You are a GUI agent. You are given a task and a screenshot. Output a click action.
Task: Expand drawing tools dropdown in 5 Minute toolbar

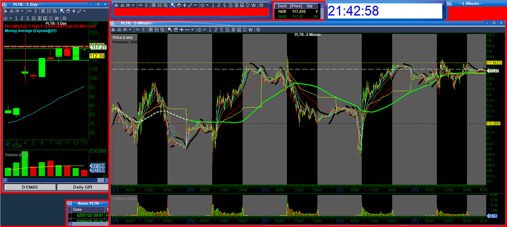(192, 30)
